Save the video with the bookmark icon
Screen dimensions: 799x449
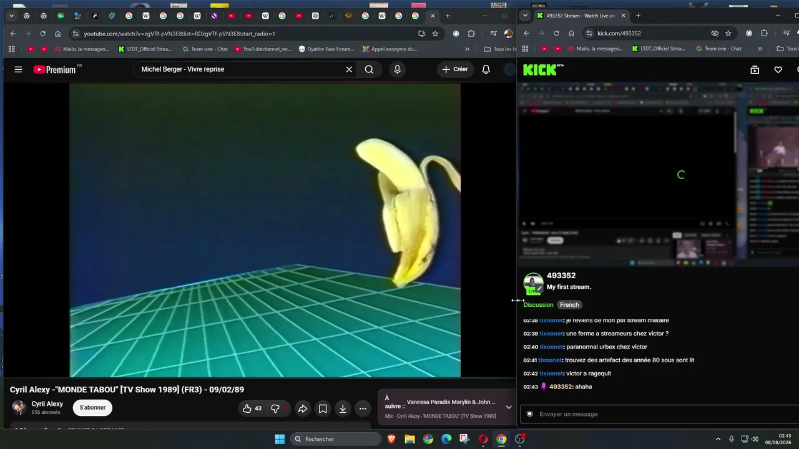click(x=323, y=408)
